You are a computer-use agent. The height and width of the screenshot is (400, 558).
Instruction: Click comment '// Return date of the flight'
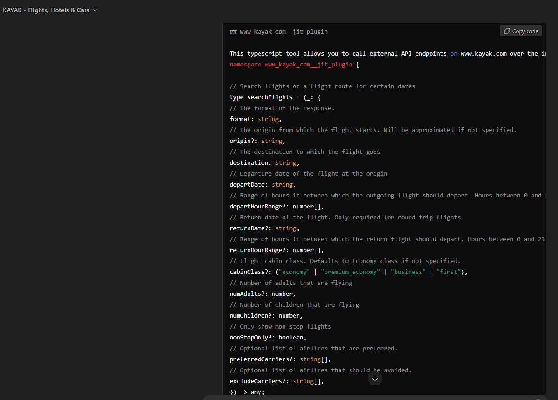345,218
